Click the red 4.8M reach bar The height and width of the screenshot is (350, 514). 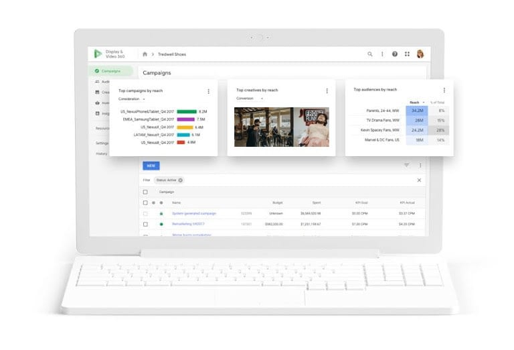[181, 142]
